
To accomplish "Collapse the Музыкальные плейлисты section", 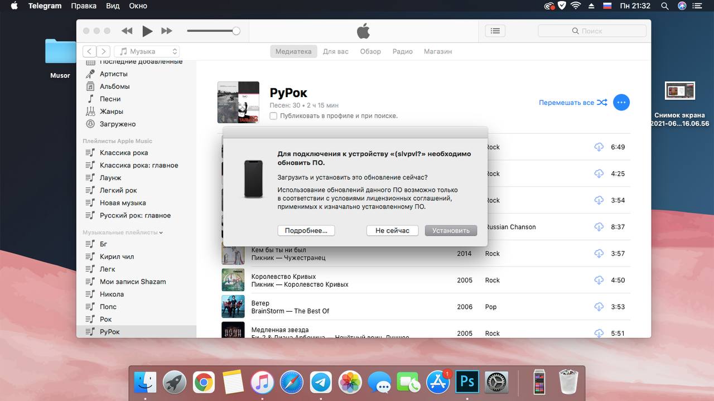I will coord(161,233).
